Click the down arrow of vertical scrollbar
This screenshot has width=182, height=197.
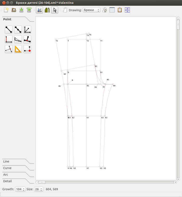tap(178, 179)
